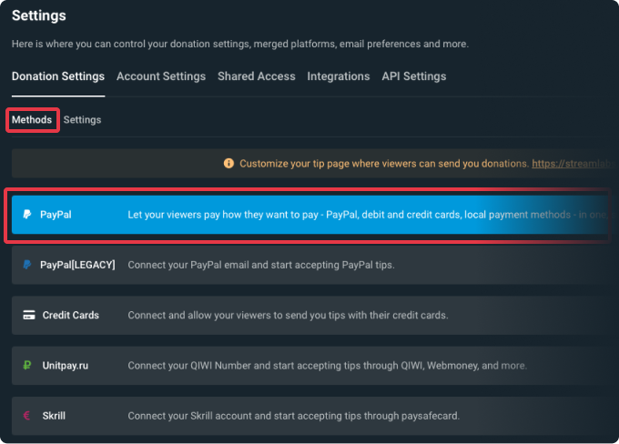Click the orange info icon in tip banner
Viewport: 619px width, 444px height.
228,164
